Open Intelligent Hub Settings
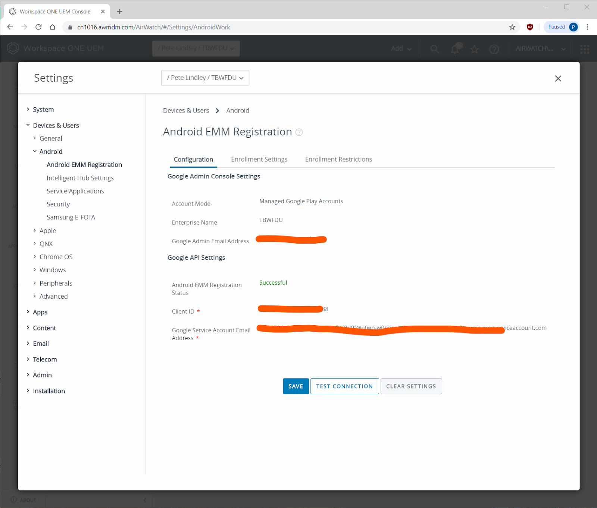 coord(80,178)
